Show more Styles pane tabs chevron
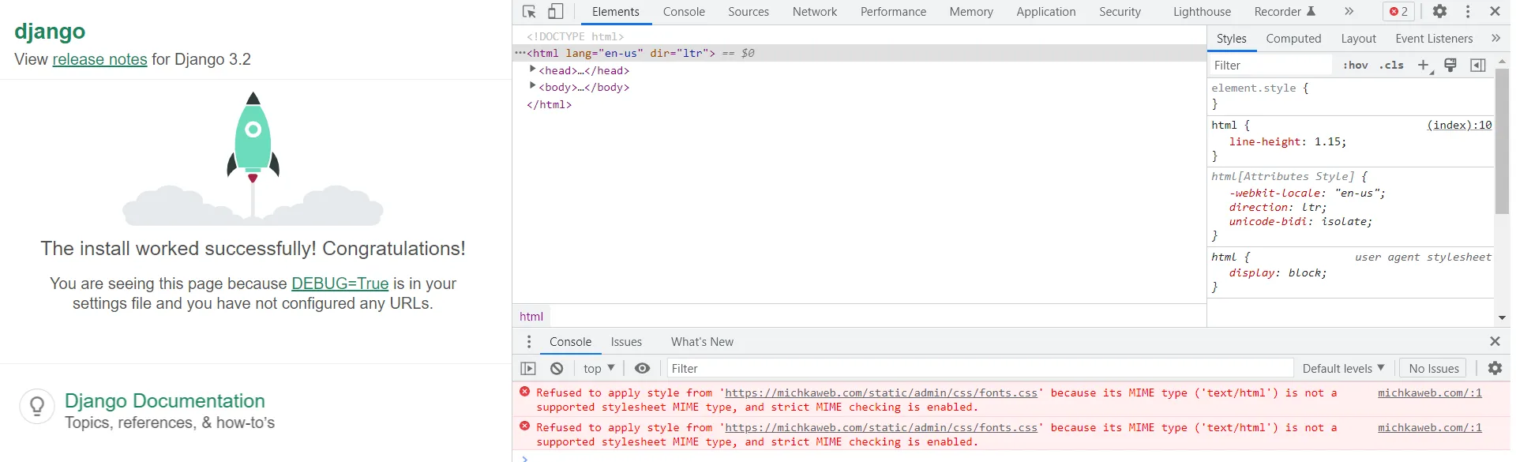The width and height of the screenshot is (1516, 462). 1495,38
